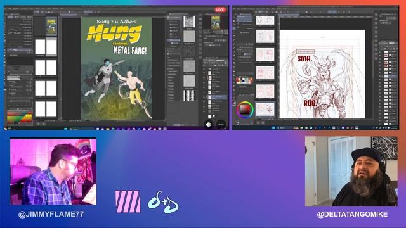Click the Jimmyflame77 pink-lit webcam feed
Image resolution: width=406 pixels, height=228 pixels.
[53, 172]
